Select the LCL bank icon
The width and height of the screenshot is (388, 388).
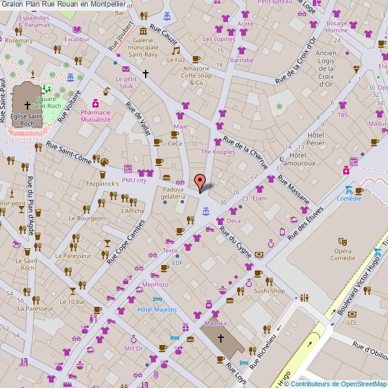tap(352, 313)
